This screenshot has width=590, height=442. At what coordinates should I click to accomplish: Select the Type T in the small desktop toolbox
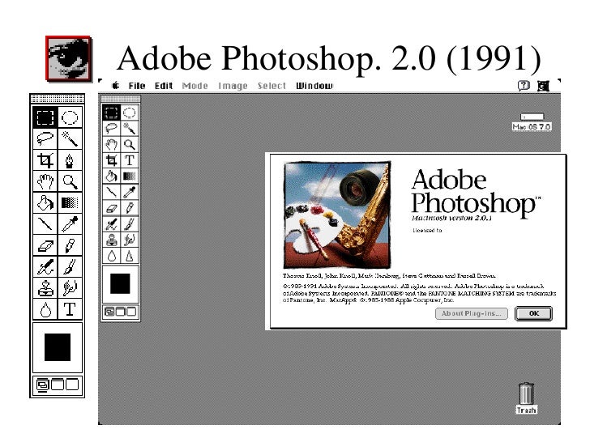(x=129, y=160)
